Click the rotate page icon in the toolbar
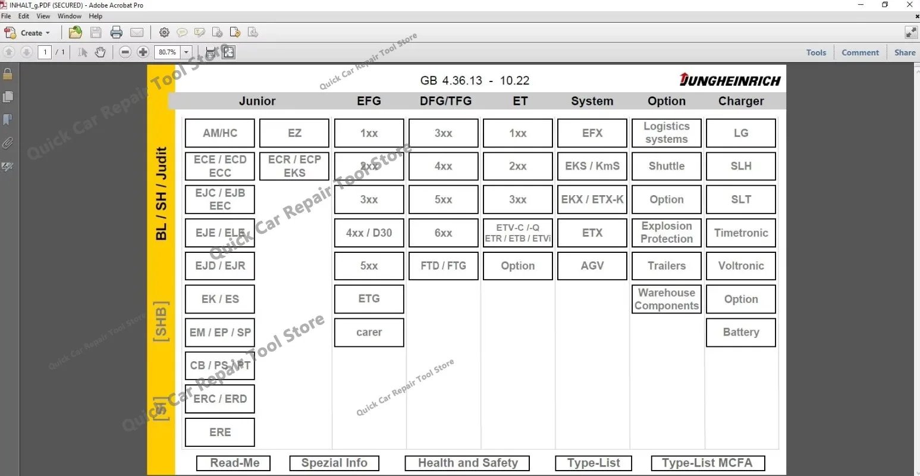920x476 pixels. tap(235, 33)
